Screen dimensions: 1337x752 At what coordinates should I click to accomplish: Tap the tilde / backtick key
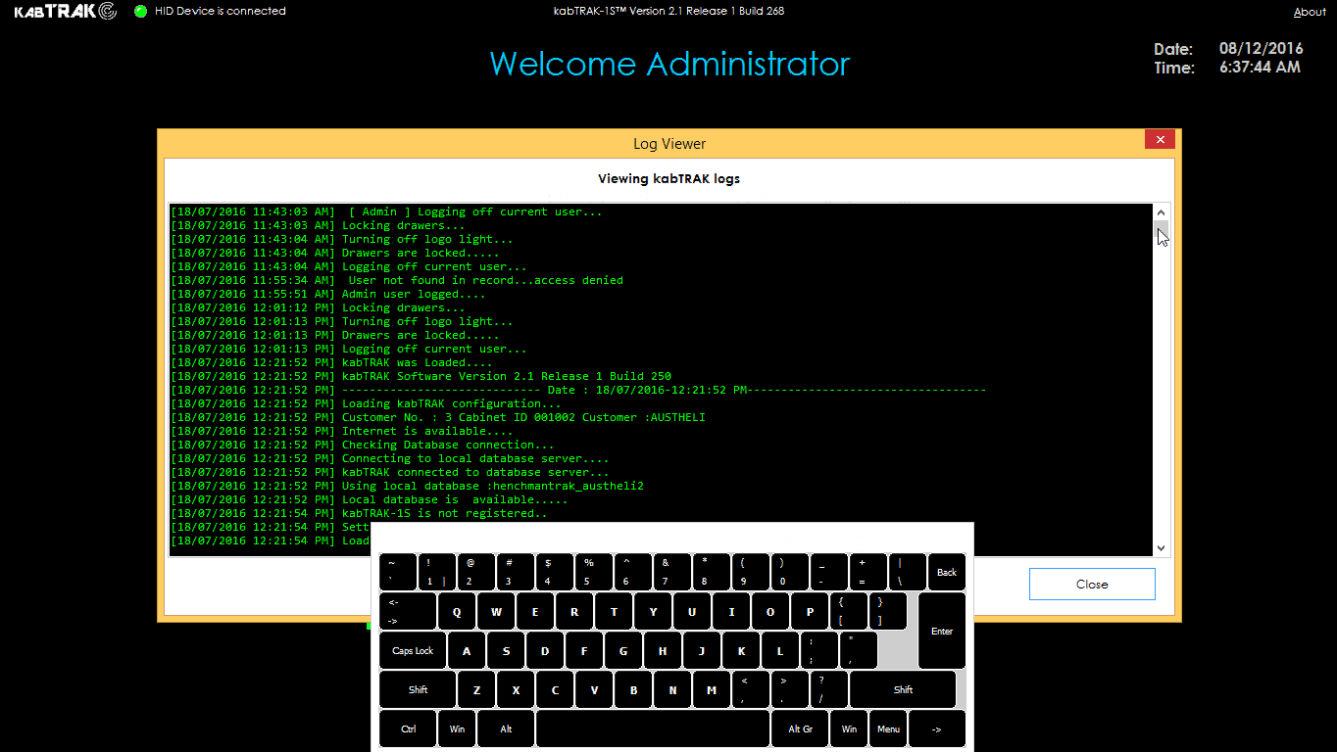point(398,572)
